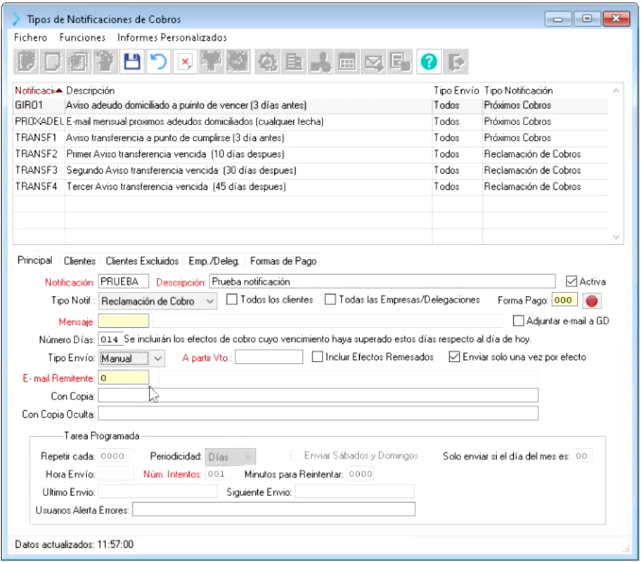Click the blue Undo arrow icon

[159, 63]
